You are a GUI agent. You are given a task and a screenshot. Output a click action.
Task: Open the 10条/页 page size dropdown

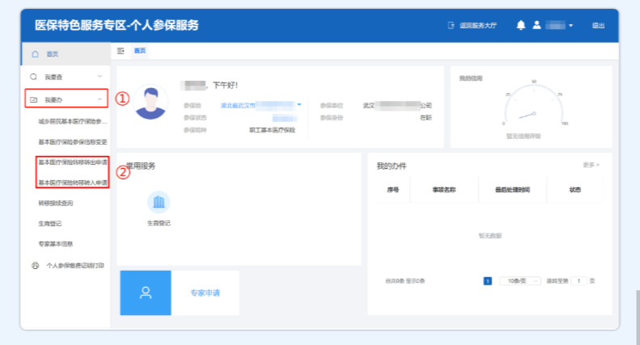point(520,281)
